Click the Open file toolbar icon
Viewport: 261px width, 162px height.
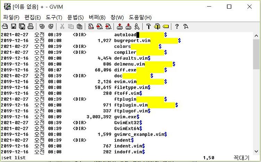pyautogui.click(x=5, y=26)
